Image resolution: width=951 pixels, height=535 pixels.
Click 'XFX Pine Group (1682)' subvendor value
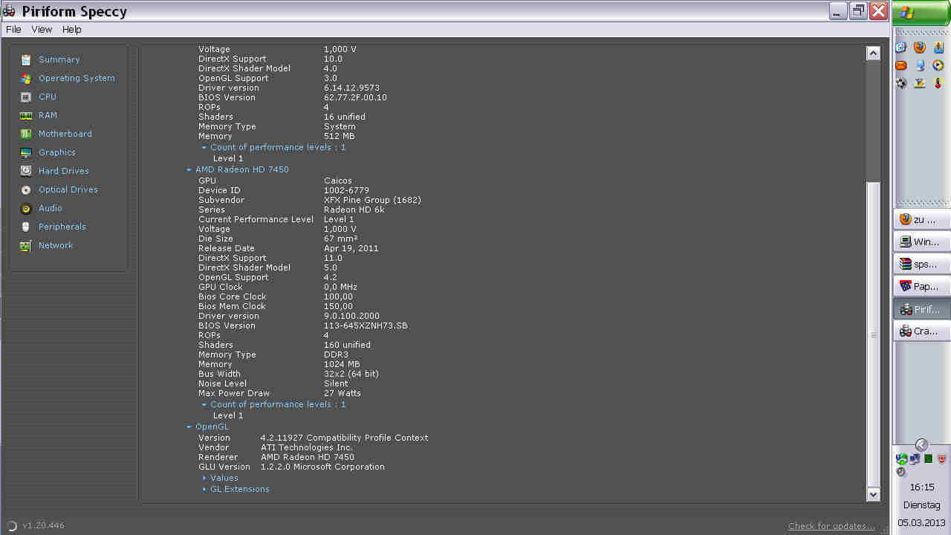(372, 200)
